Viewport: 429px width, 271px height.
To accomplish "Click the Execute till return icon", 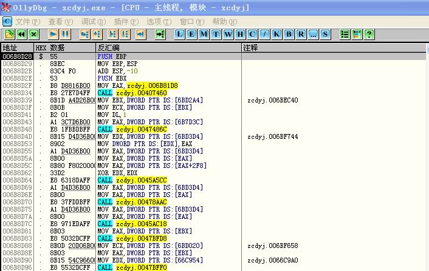I will [140, 35].
